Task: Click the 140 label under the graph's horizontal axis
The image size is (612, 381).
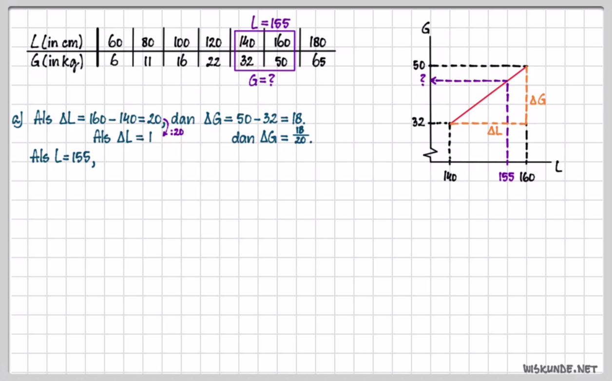Action: (450, 177)
